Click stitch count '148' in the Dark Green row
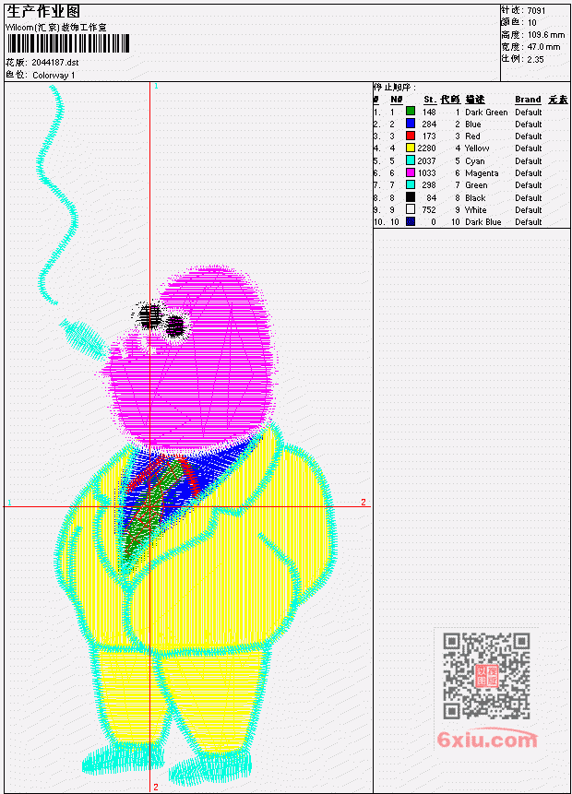The height and width of the screenshot is (794, 572). (x=429, y=112)
